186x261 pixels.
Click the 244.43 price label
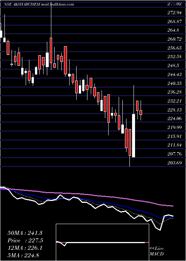tap(174, 74)
